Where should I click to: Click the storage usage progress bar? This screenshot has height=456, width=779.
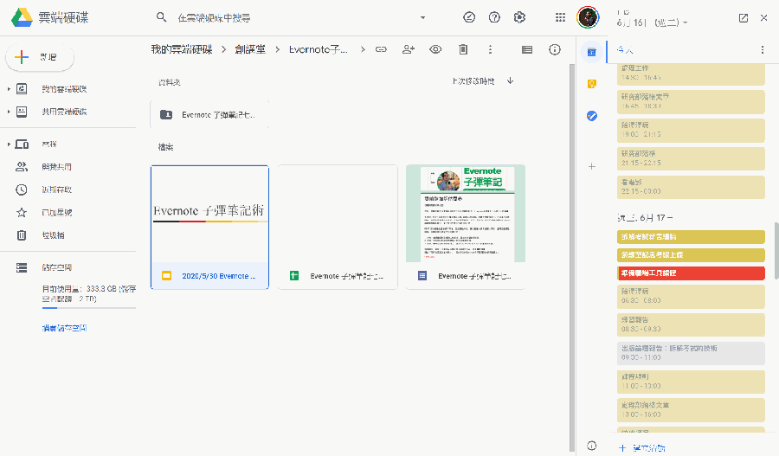pyautogui.click(x=89, y=308)
